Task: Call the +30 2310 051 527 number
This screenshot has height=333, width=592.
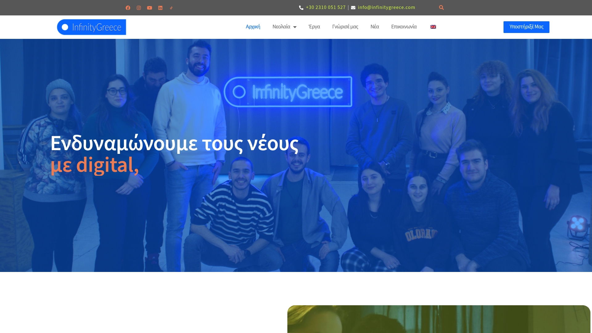Action: [x=325, y=7]
